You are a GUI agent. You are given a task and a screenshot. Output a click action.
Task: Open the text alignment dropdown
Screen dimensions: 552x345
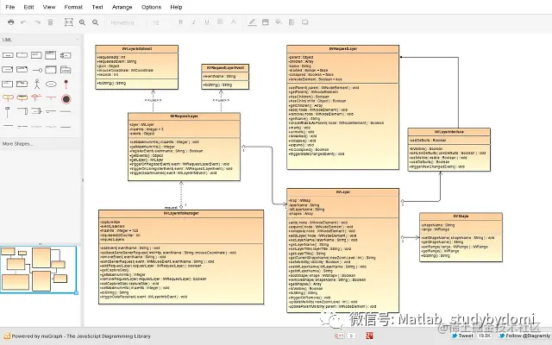[x=220, y=22]
